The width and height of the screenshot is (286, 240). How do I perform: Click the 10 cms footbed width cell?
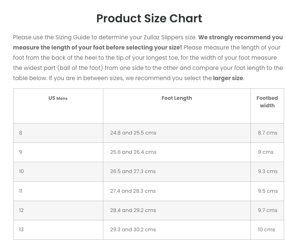(x=266, y=230)
